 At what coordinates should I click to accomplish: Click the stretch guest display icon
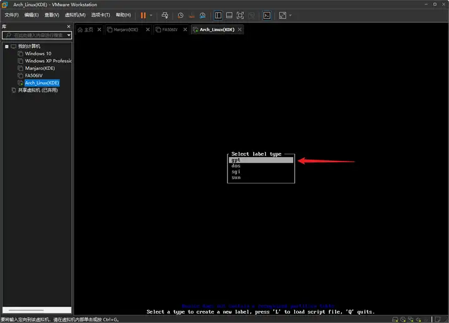point(282,15)
